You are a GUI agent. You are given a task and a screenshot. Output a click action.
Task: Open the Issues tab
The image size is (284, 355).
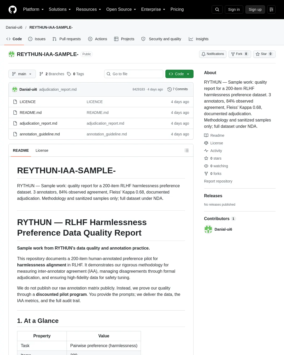[x=37, y=39]
